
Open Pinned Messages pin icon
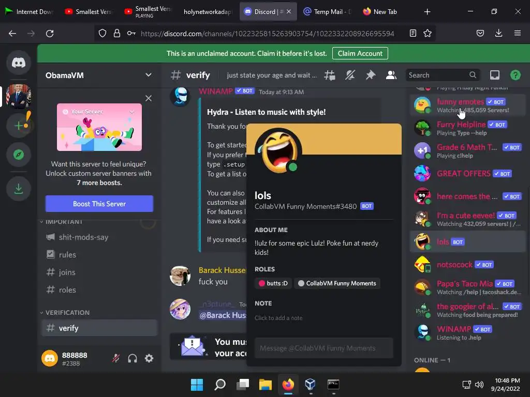[371, 75]
